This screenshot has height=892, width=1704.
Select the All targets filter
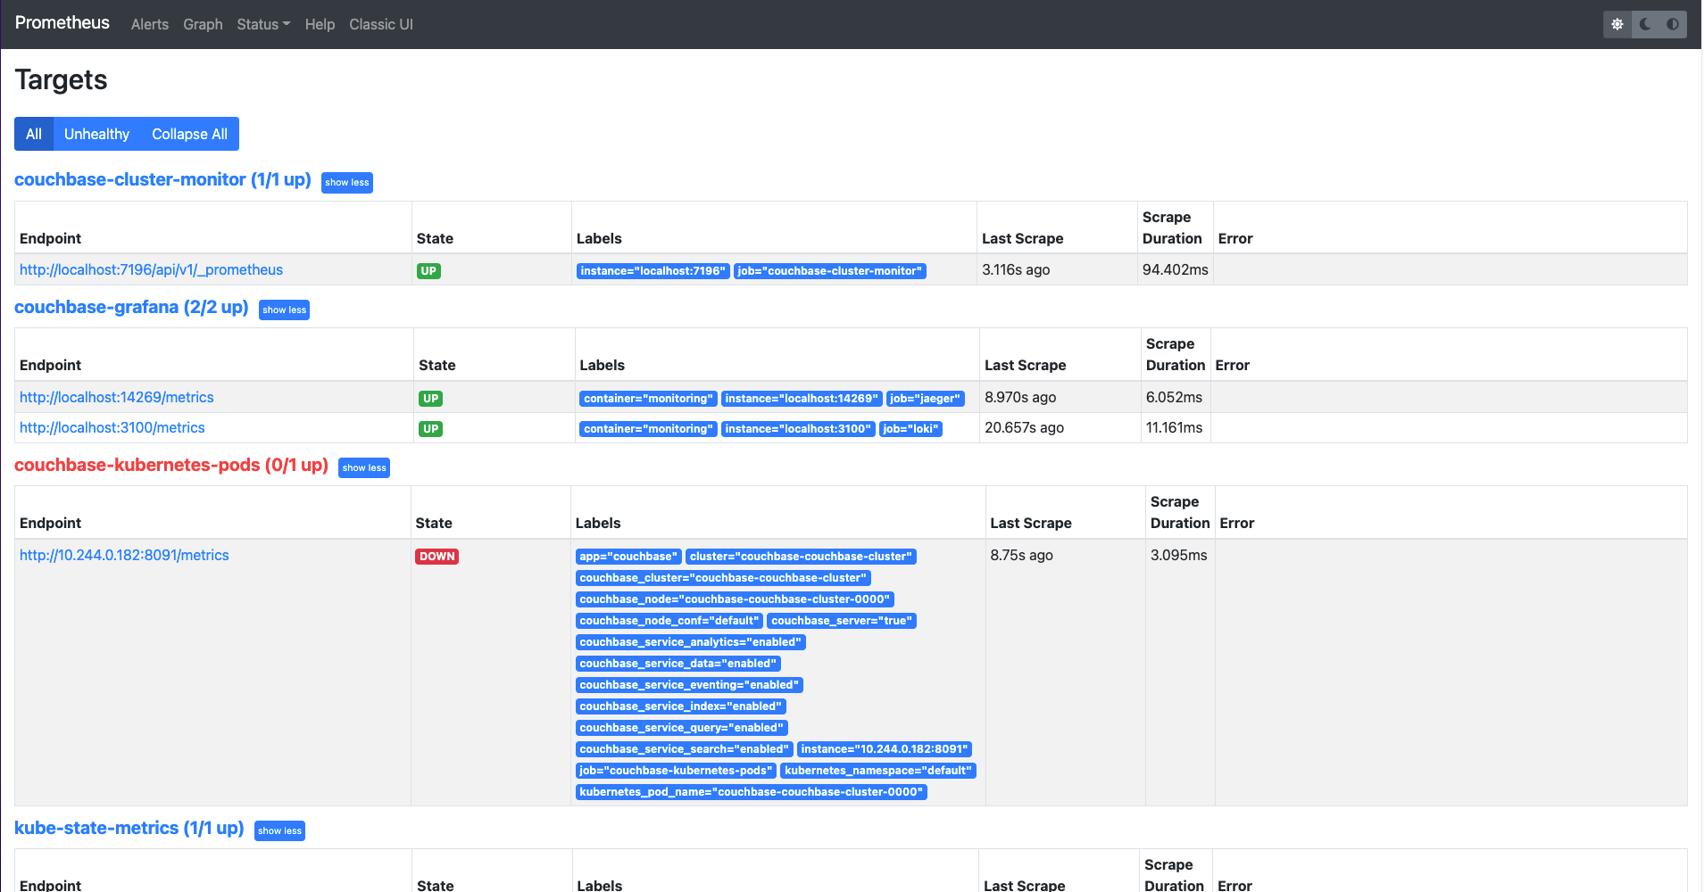(x=34, y=134)
